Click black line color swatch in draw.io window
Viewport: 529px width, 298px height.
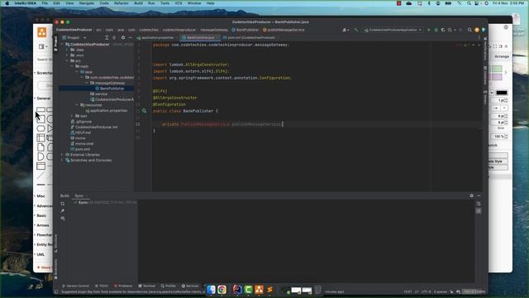tap(502, 93)
